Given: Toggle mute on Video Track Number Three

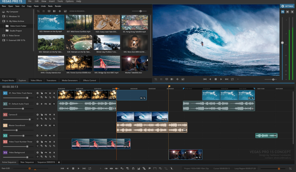Looking at the screenshot, I should (x=50, y=142).
